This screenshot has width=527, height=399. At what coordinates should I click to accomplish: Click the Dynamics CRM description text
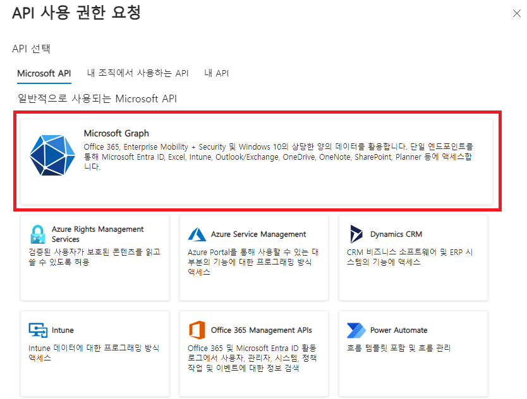409,257
